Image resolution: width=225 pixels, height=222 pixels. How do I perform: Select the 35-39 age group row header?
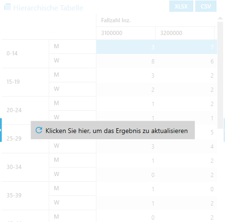pos(26,196)
